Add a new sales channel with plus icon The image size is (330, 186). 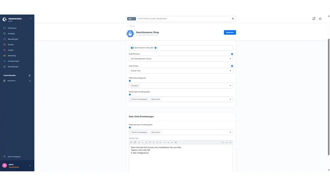(x=29, y=75)
